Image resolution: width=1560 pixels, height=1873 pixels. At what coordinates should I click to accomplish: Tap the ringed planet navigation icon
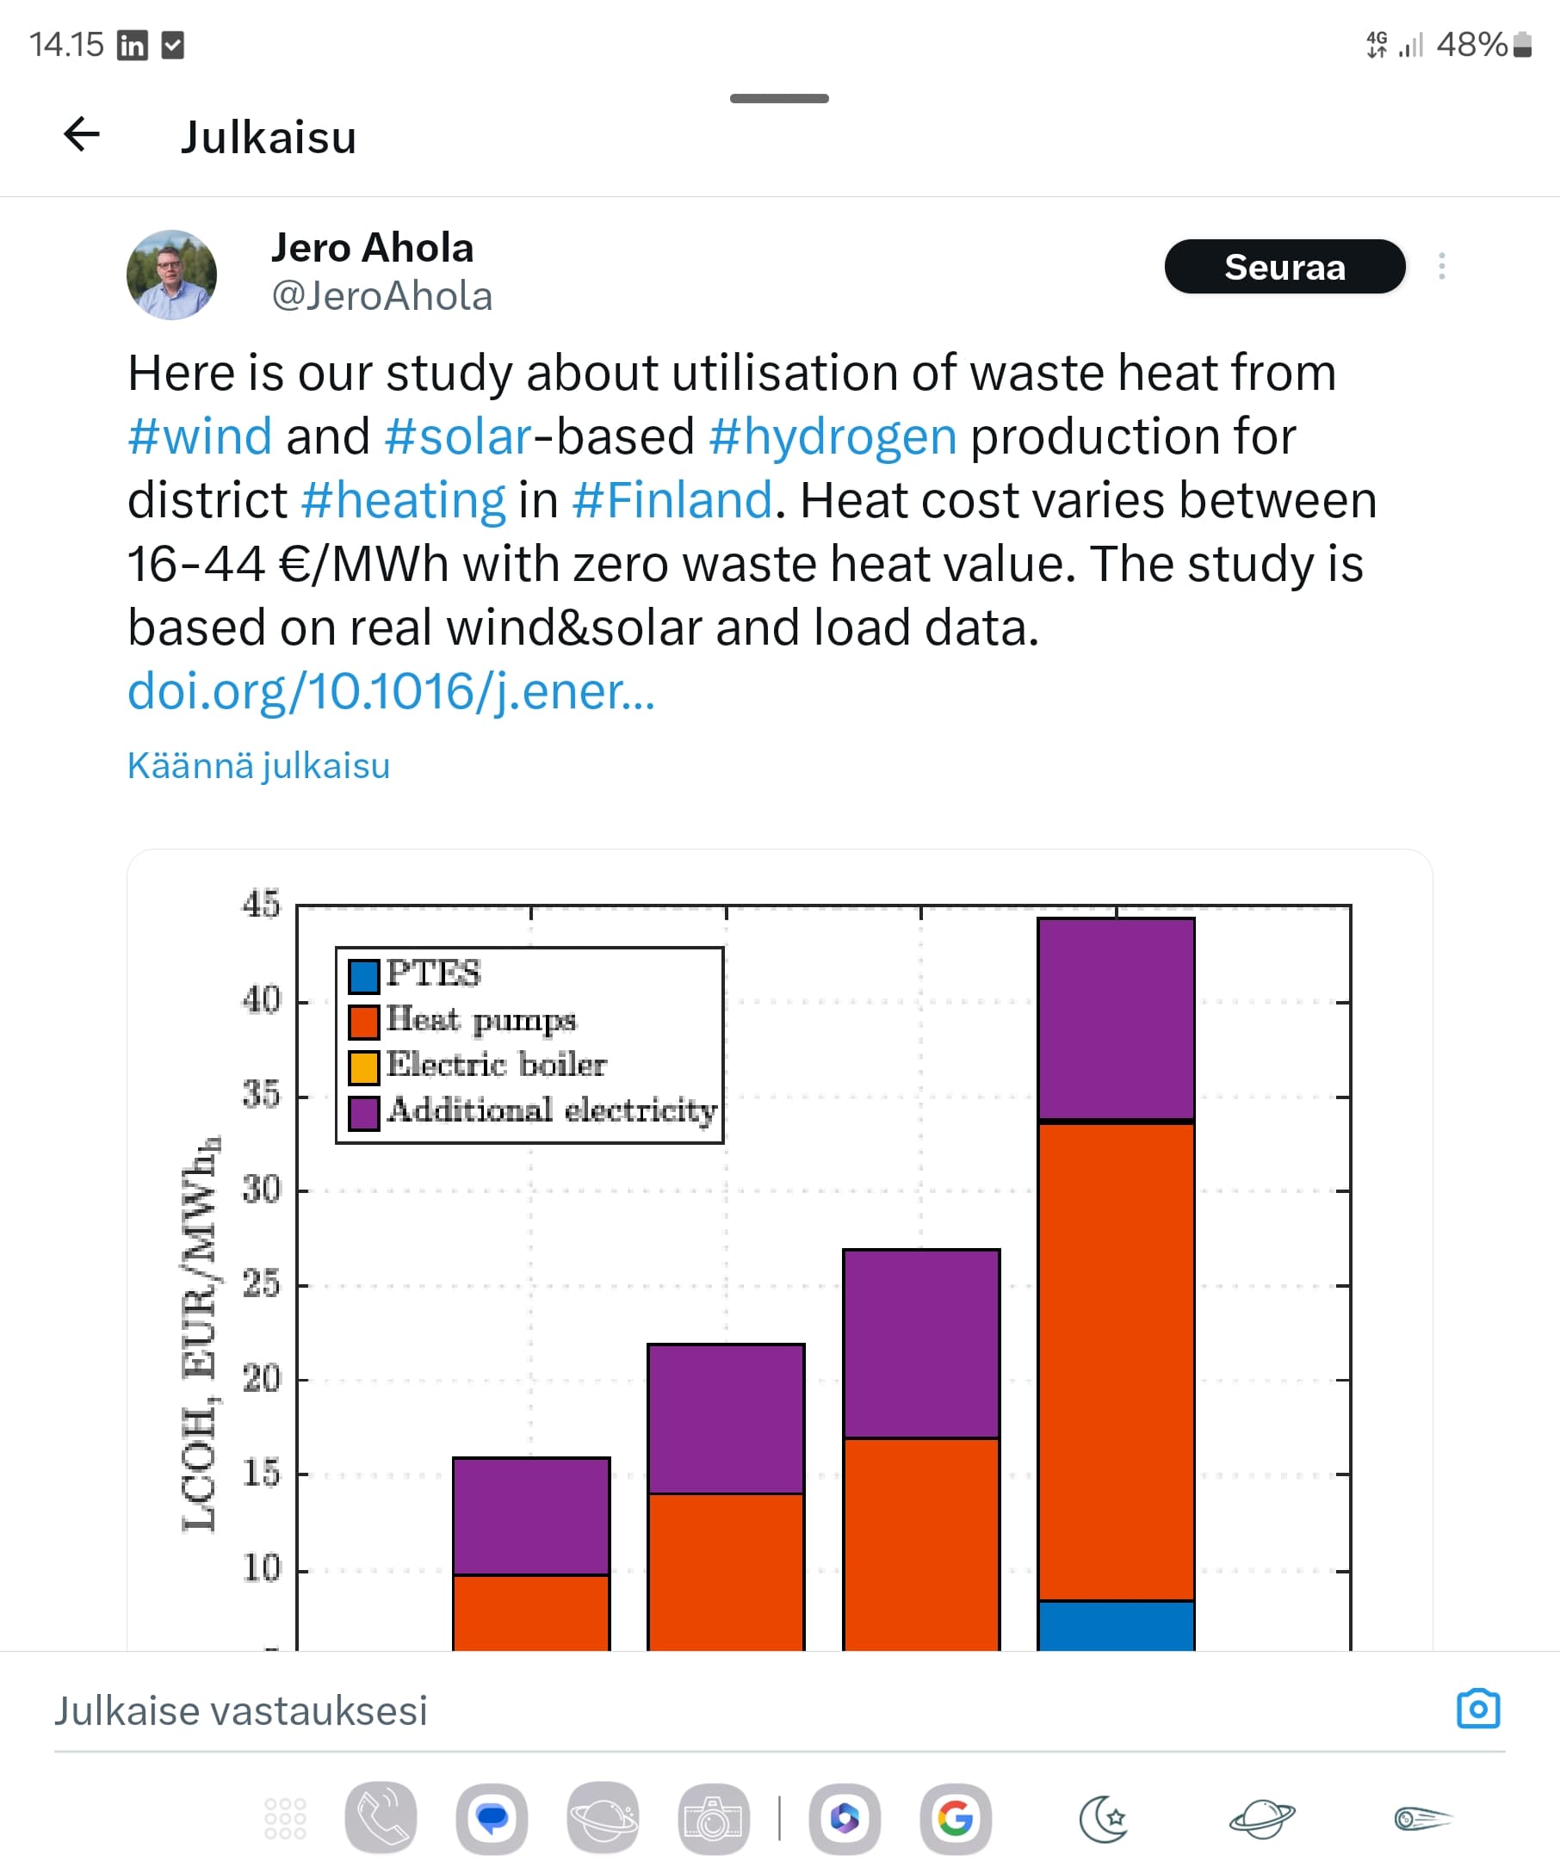[1262, 1819]
